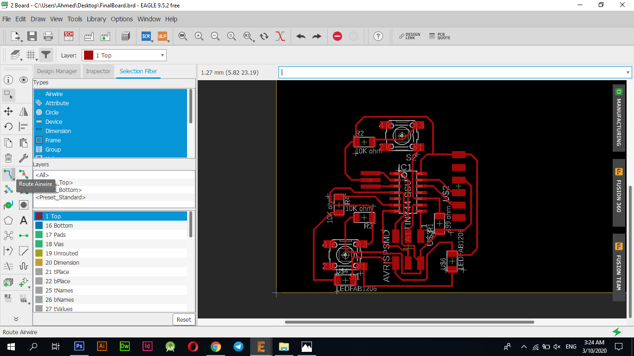Switch to schematic with SCH/BRD icon
The image size is (634, 356).
click(x=69, y=36)
